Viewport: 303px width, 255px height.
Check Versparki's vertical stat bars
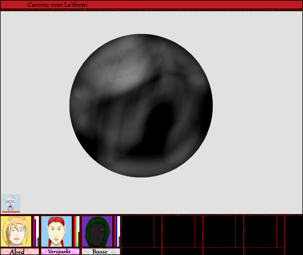tap(77, 231)
